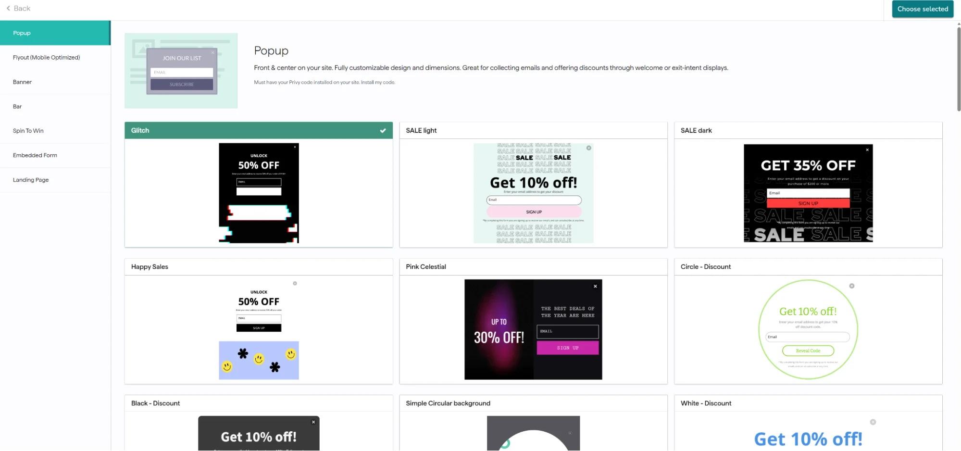This screenshot has height=451, width=961.
Task: Select the Glitch template header
Action: coord(259,130)
